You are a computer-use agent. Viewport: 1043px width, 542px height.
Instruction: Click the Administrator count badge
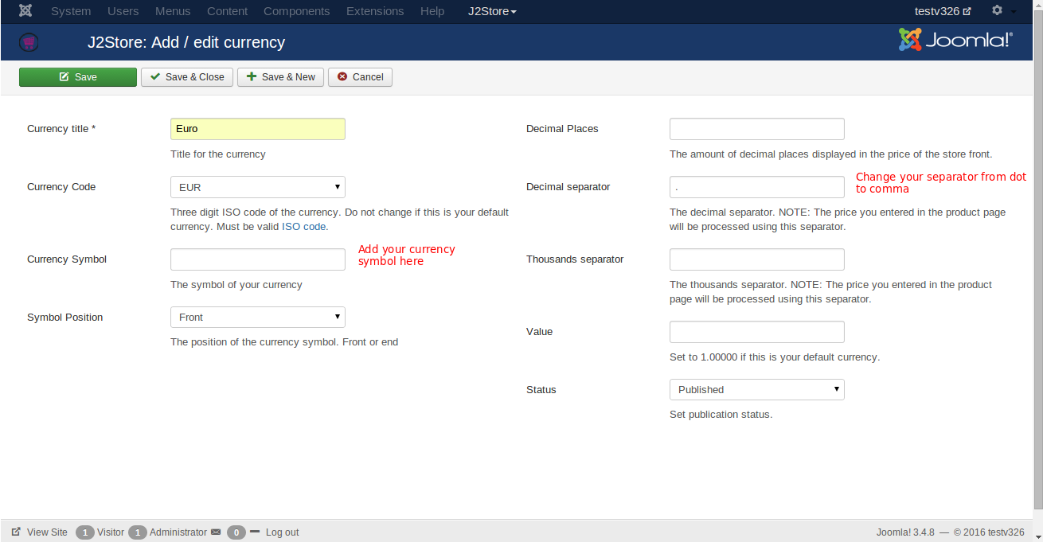coord(138,532)
